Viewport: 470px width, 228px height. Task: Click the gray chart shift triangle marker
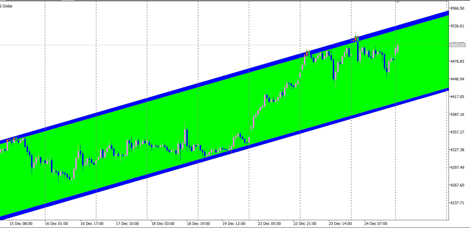point(397,2)
